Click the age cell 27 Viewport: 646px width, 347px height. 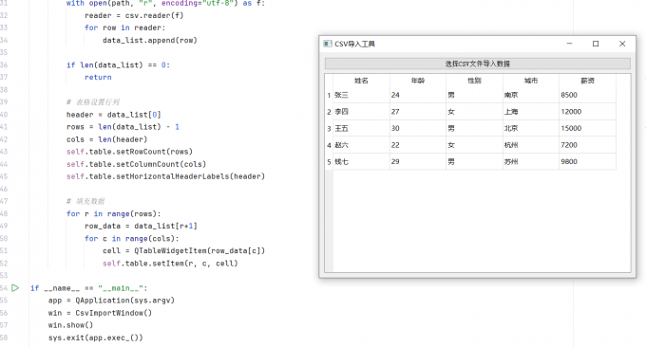(x=418, y=112)
